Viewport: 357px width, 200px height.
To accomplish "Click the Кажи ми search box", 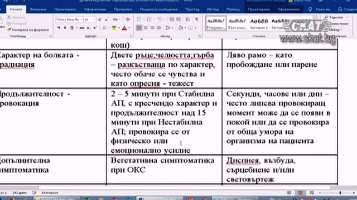I will [x=319, y=9].
